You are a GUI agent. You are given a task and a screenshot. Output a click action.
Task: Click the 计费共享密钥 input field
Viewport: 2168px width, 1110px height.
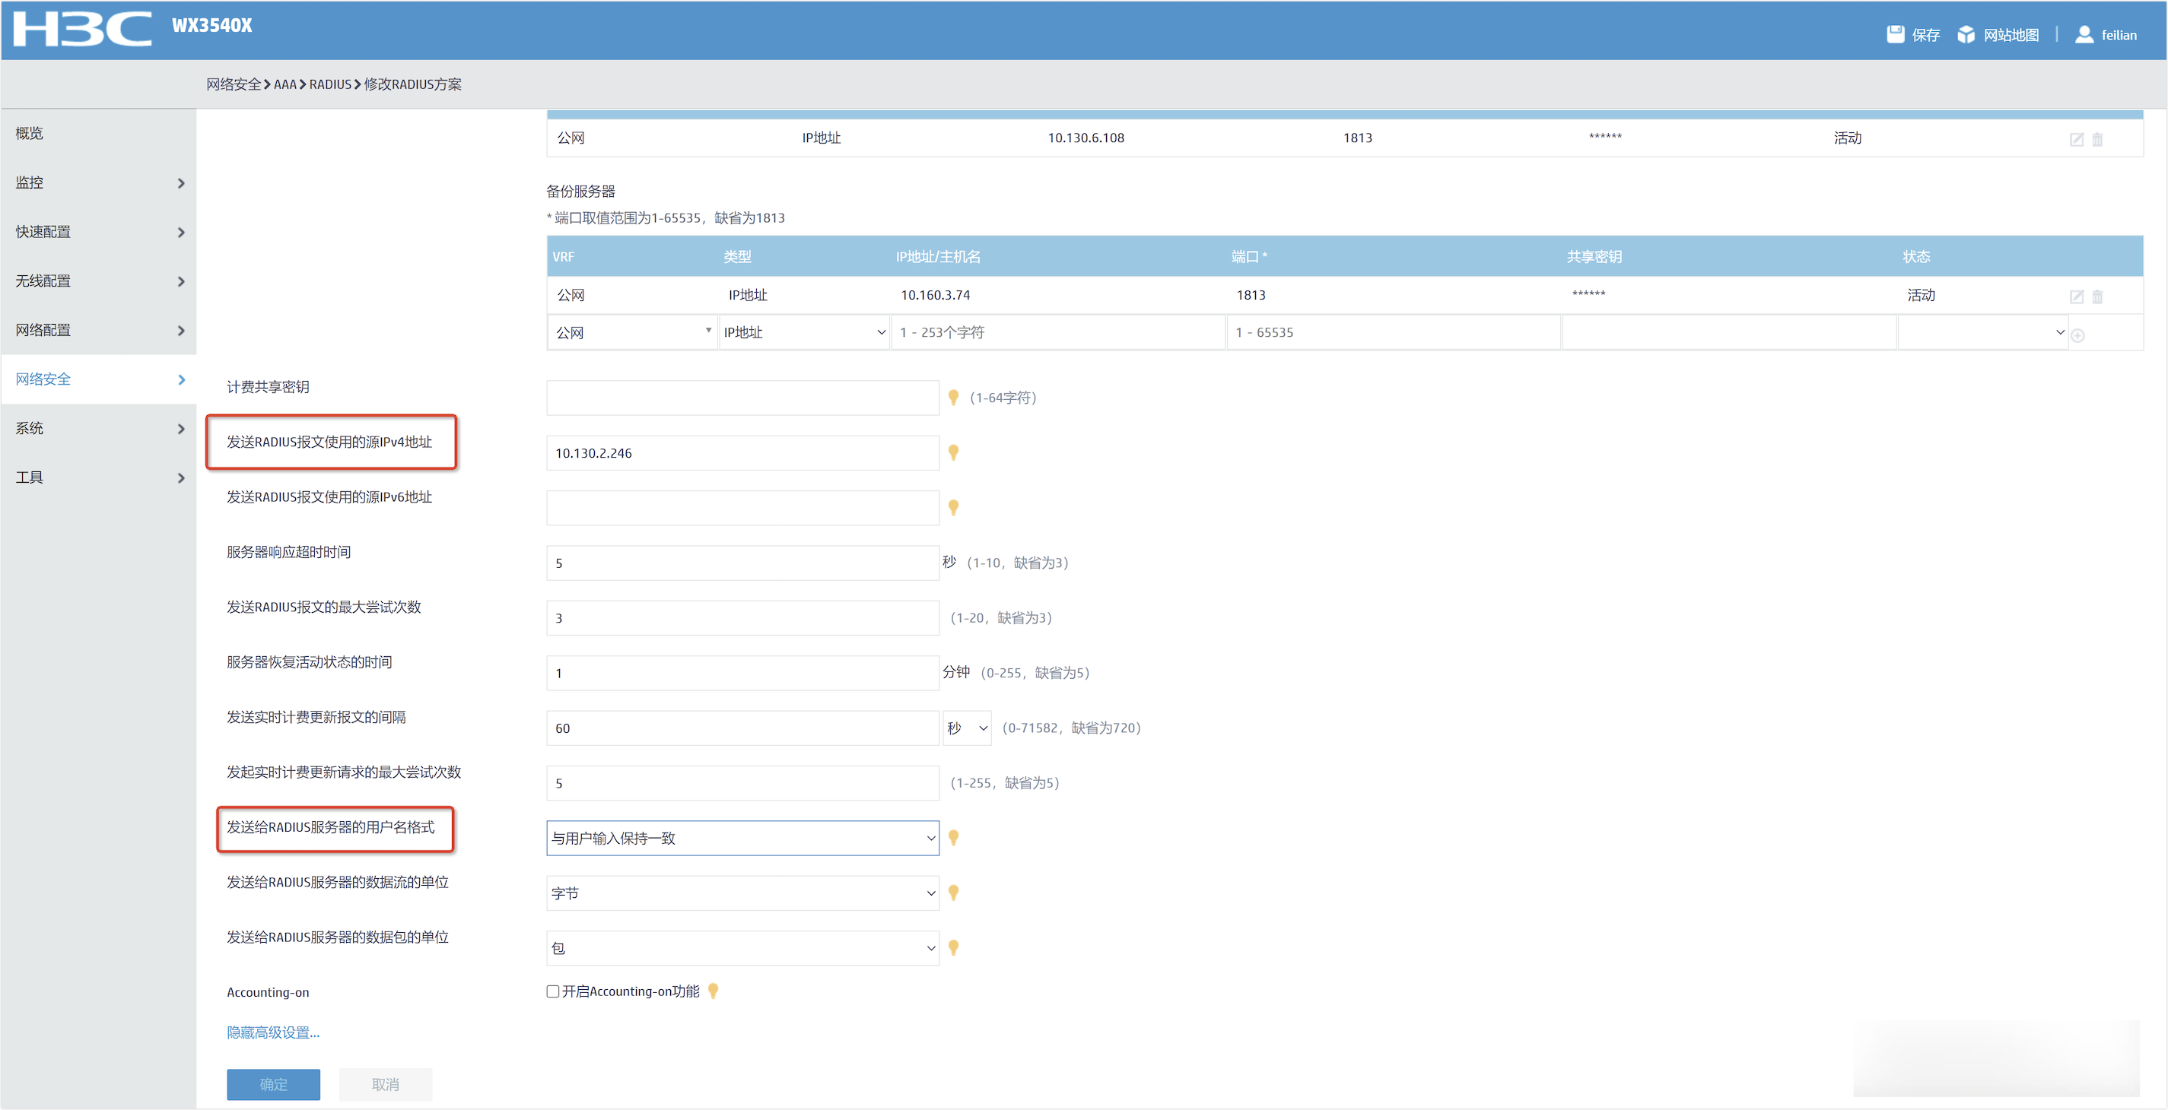pos(742,398)
